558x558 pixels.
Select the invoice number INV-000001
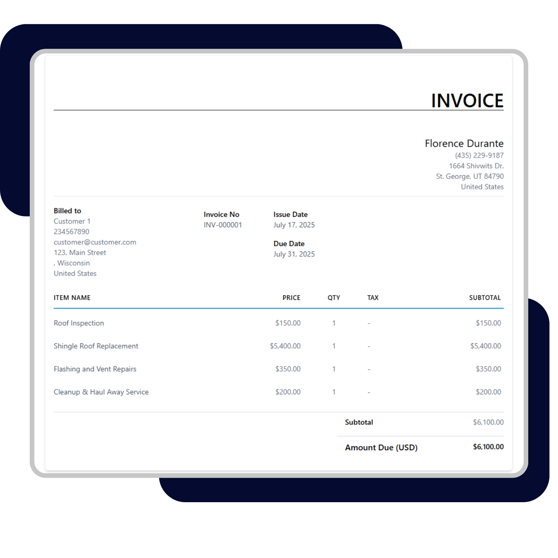pos(222,225)
